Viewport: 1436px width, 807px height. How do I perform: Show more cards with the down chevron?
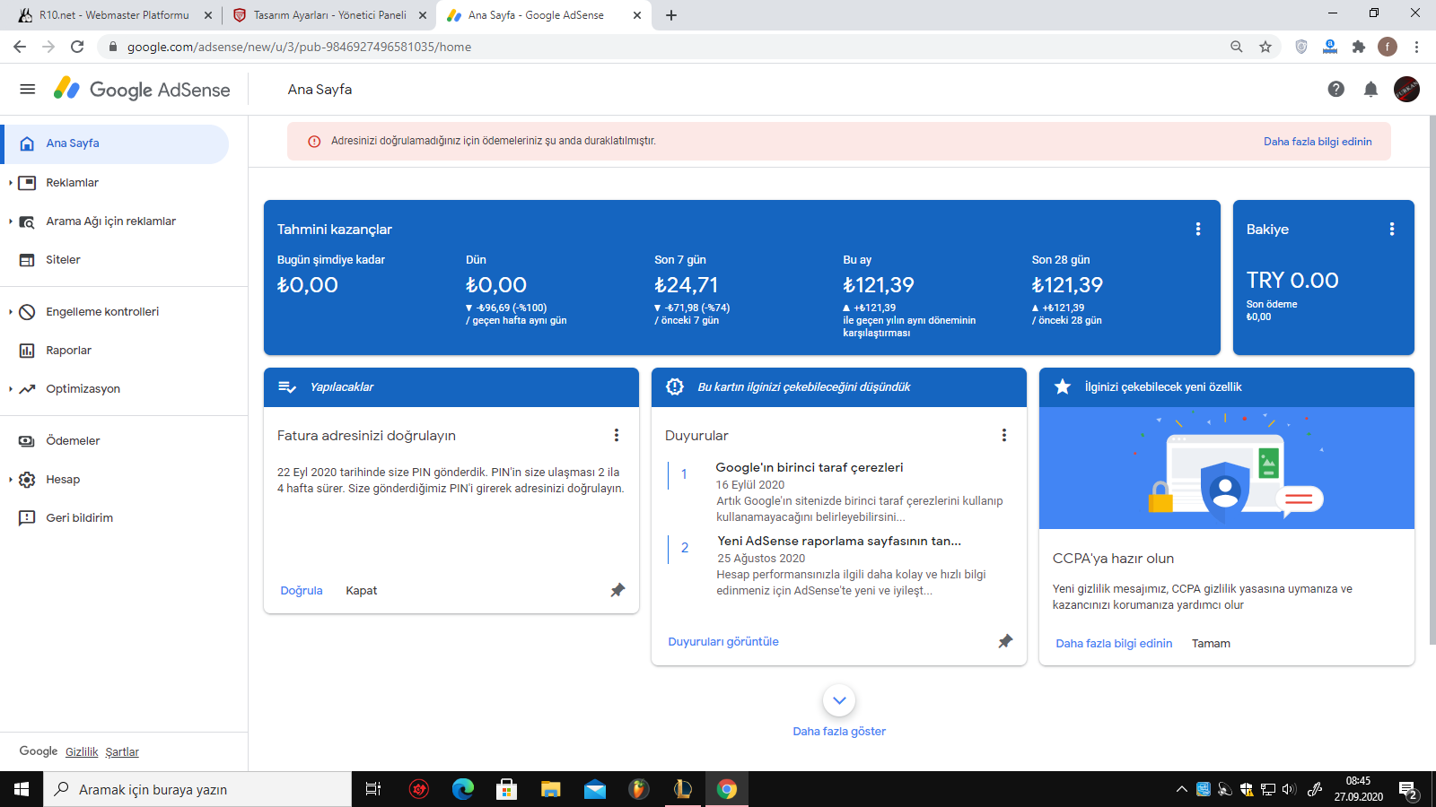(x=839, y=700)
